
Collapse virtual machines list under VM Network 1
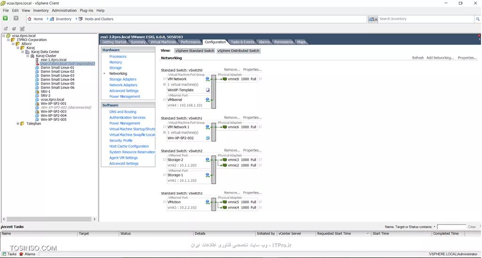click(164, 133)
